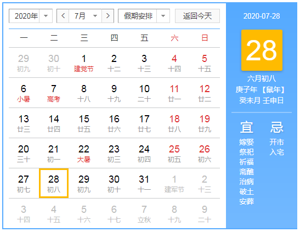
Task: Click the large yellow 28 tile
Action: [x=262, y=50]
